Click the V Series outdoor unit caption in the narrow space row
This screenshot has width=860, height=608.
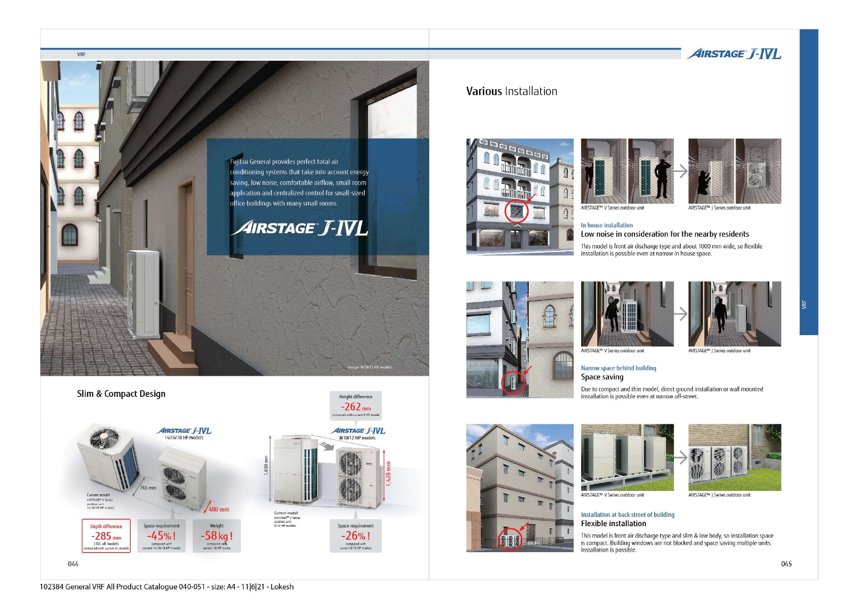[613, 351]
